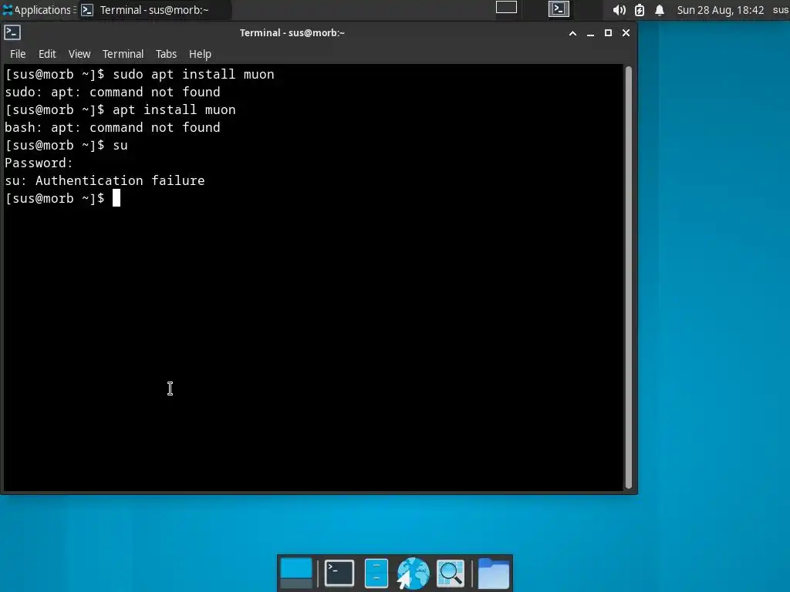Click the empty workspace switcher box
The height and width of the screenshot is (592, 790).
[506, 8]
